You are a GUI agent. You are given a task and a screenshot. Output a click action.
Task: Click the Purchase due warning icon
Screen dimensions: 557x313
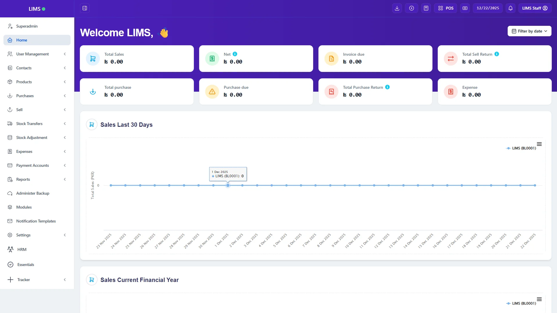212,92
